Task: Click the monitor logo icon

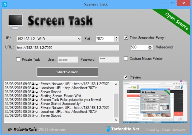Action: tap(15, 22)
